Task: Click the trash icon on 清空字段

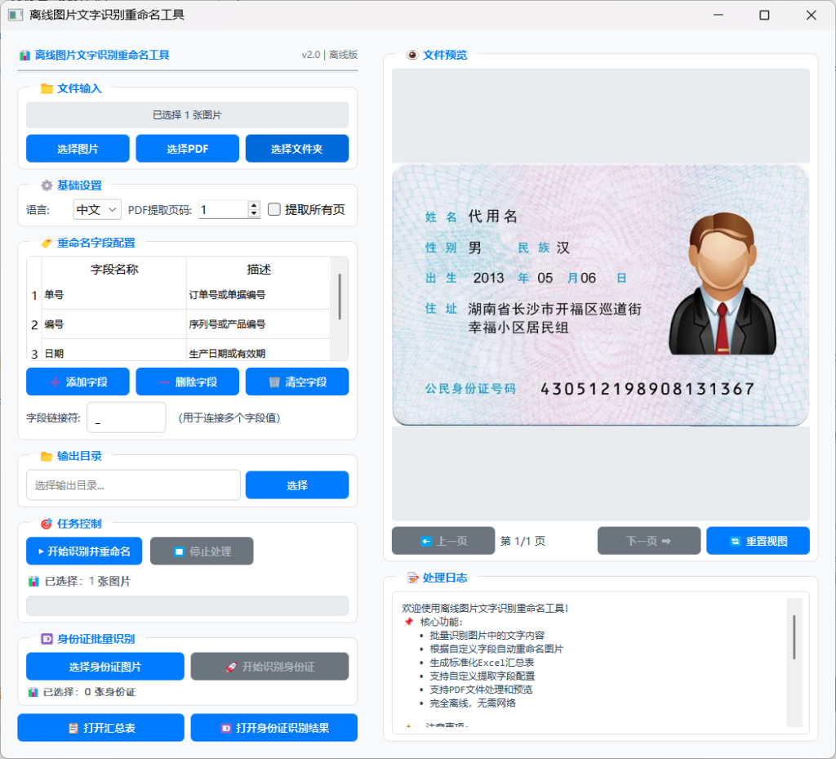Action: 274,382
